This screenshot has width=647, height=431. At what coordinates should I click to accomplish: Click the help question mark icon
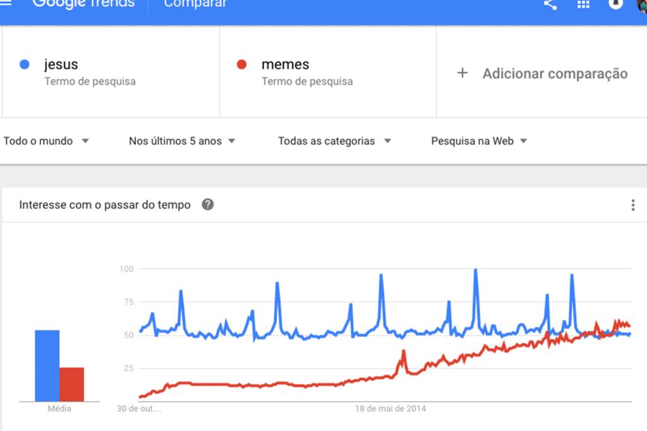(x=207, y=204)
